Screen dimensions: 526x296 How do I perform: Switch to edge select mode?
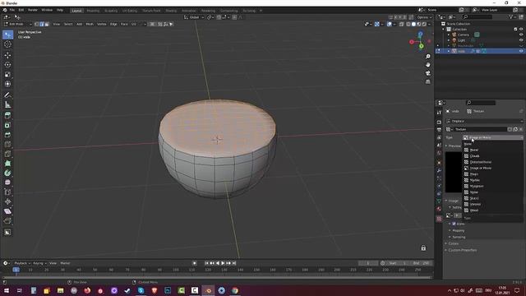click(x=42, y=24)
